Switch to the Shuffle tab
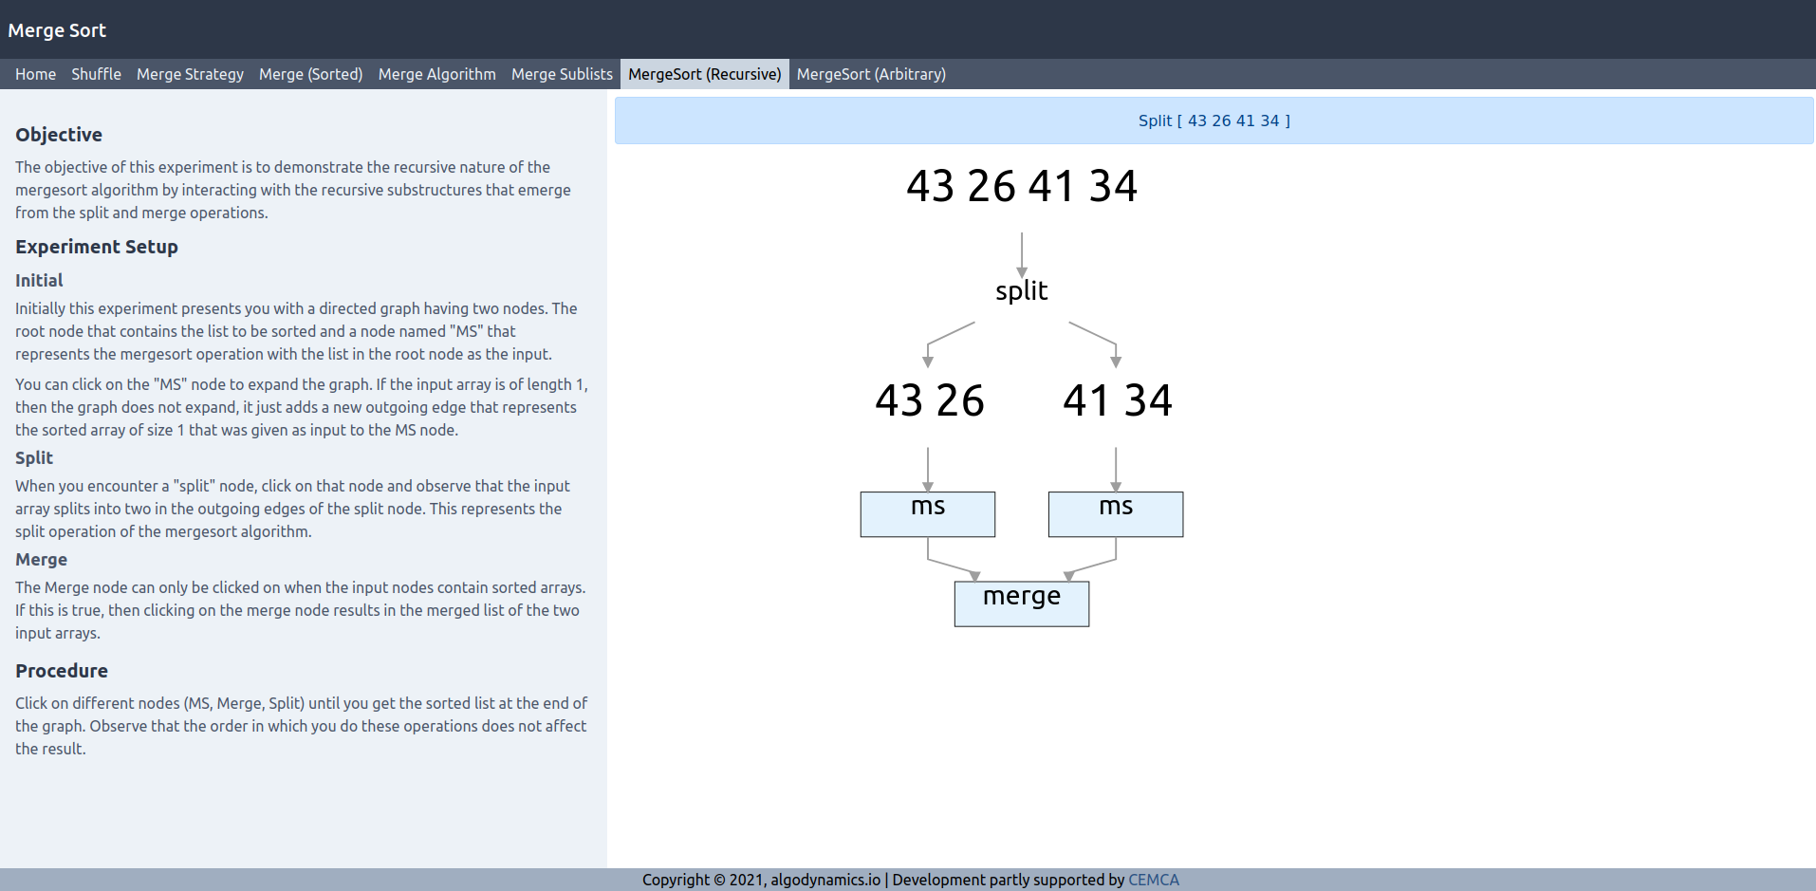 (x=96, y=74)
